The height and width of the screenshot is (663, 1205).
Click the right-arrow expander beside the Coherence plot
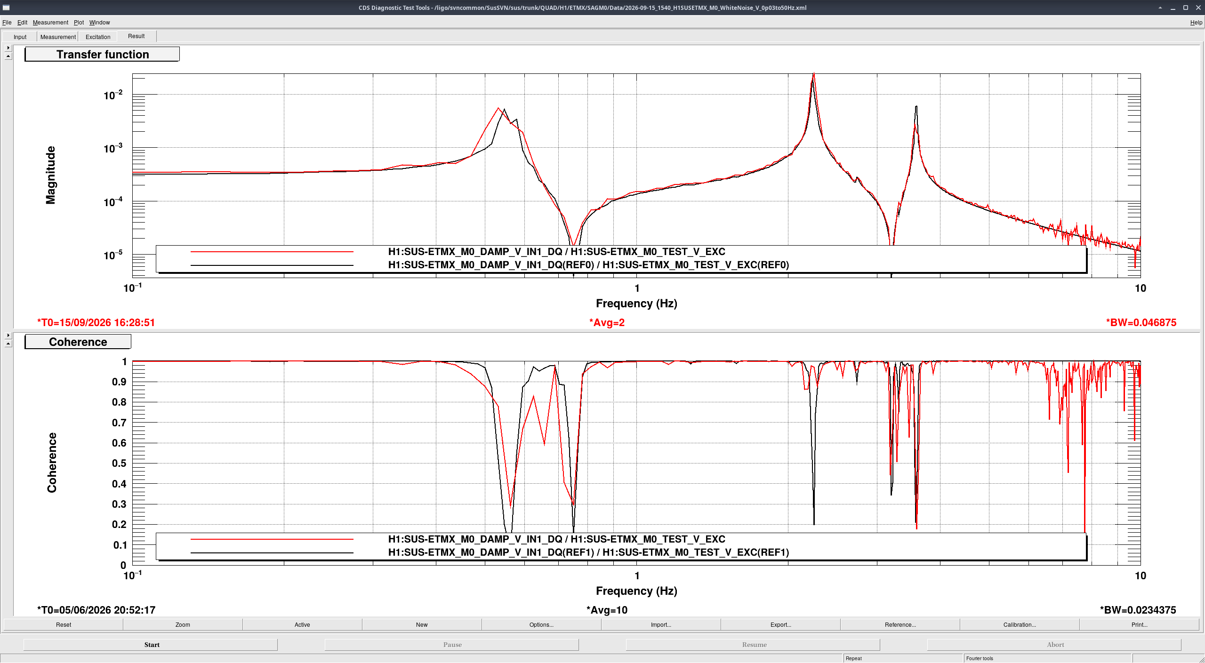point(8,335)
